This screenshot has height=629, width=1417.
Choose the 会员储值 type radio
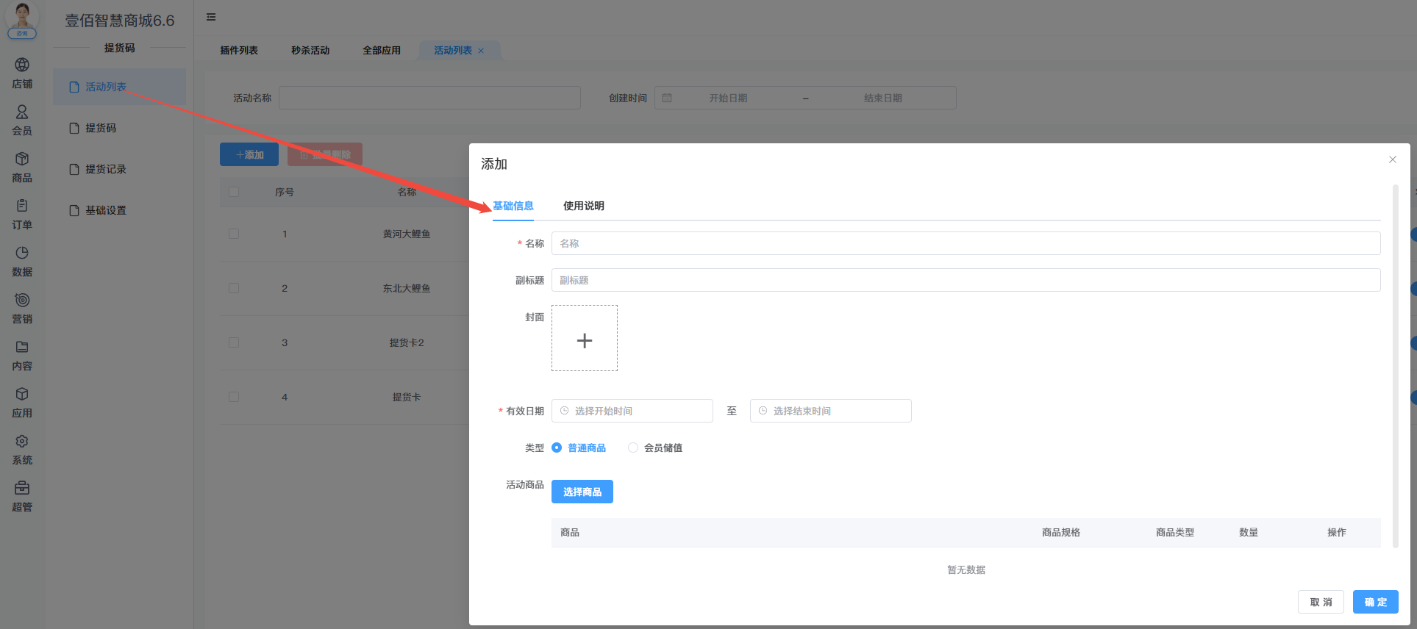point(633,448)
